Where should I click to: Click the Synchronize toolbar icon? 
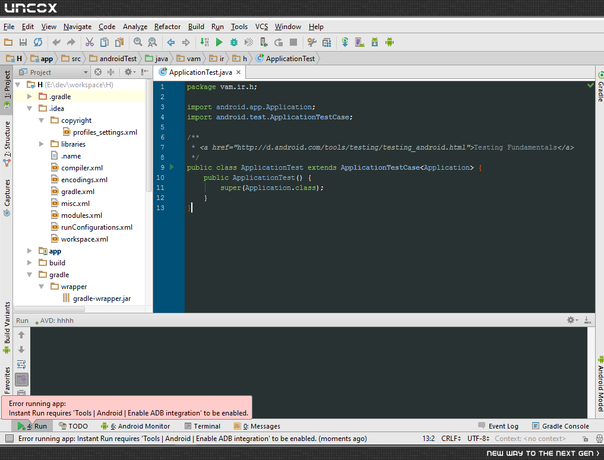click(x=38, y=42)
